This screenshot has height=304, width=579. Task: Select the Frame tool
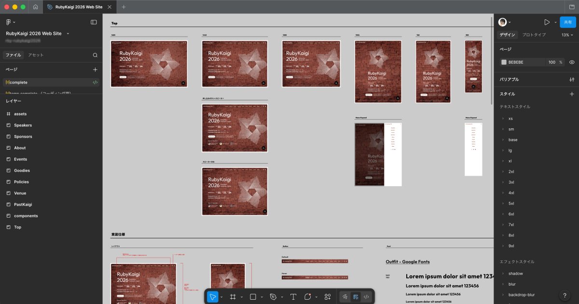click(233, 297)
